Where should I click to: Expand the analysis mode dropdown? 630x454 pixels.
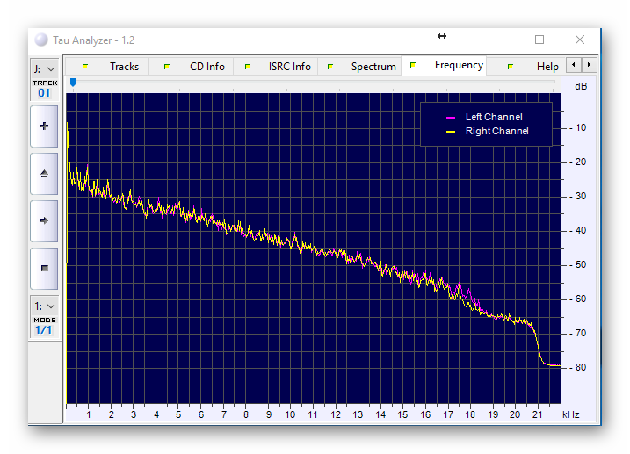click(44, 306)
